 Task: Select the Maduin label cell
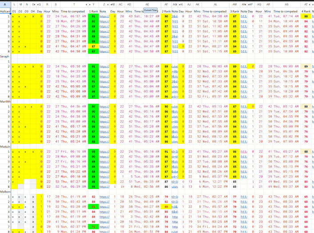5,146
